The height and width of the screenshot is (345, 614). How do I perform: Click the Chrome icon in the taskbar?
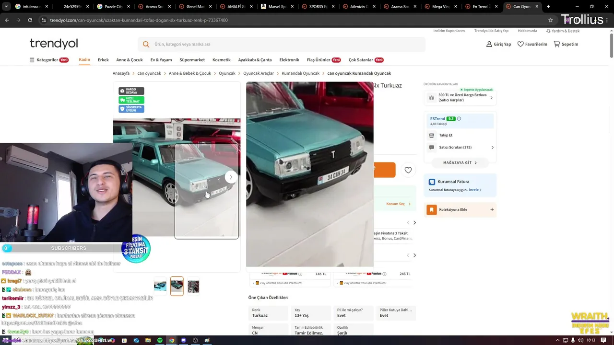[172, 340]
